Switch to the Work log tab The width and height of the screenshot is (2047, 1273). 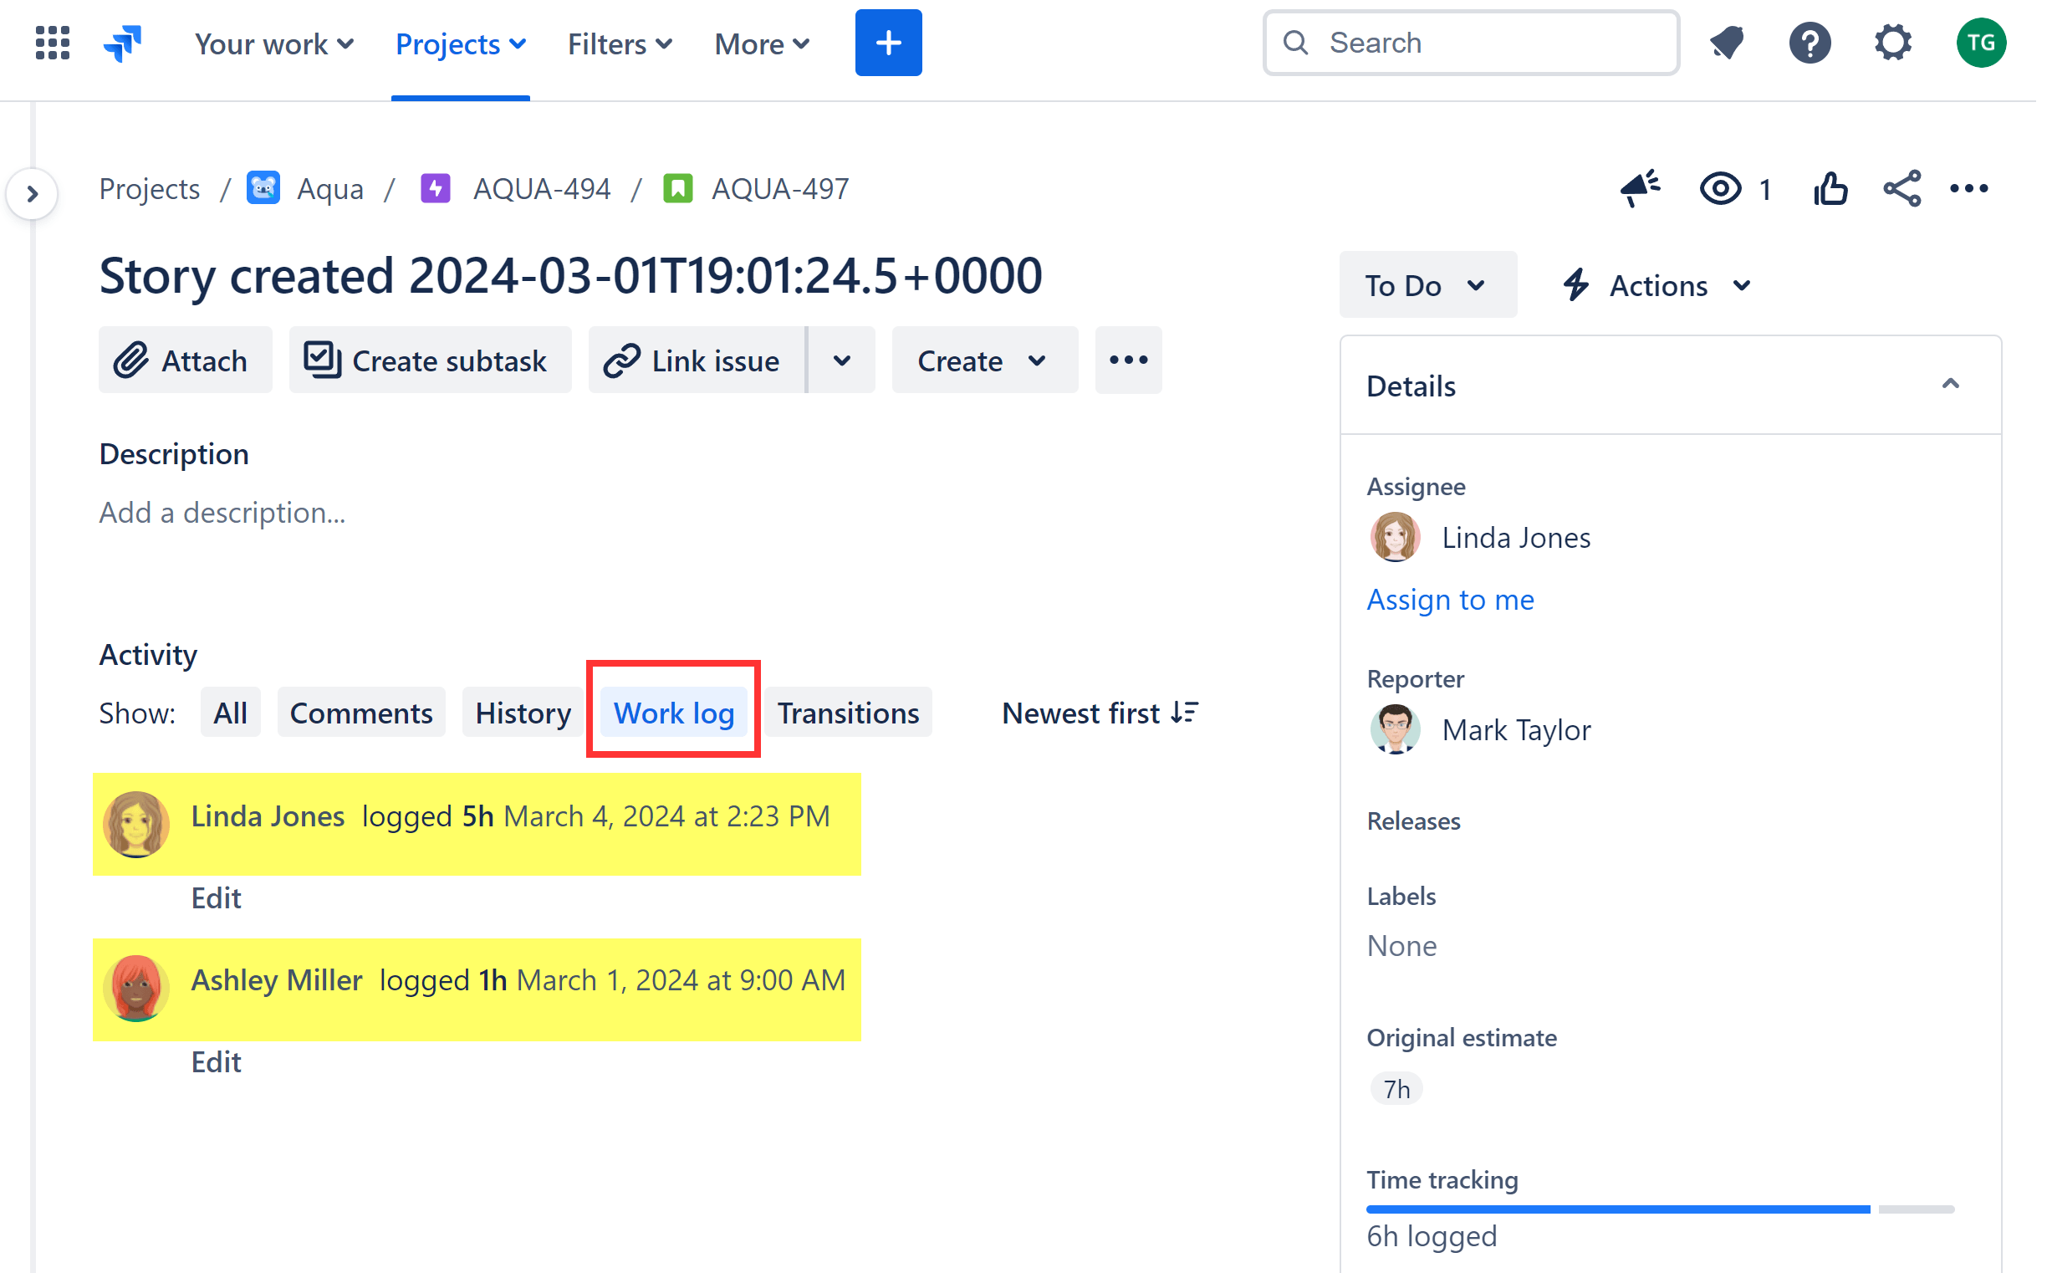pos(672,713)
